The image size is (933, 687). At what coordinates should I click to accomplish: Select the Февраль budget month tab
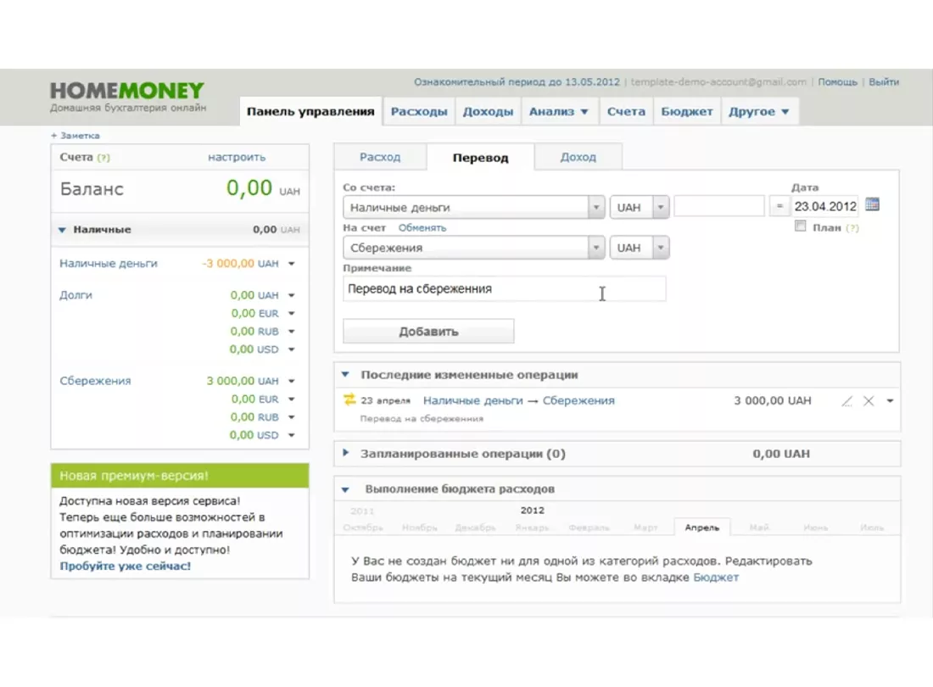589,528
